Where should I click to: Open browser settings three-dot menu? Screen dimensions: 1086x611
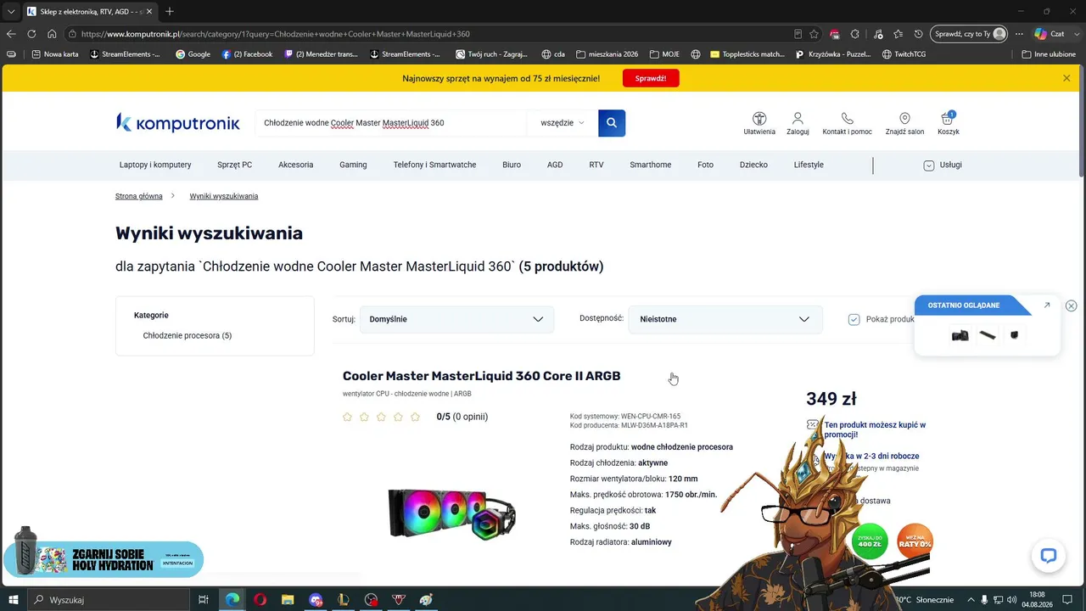pos(1018,34)
